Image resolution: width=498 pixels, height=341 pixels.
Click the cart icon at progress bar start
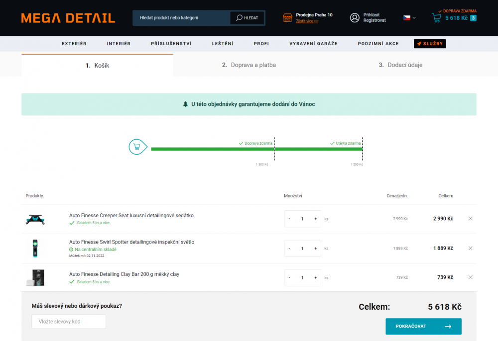[137, 147]
